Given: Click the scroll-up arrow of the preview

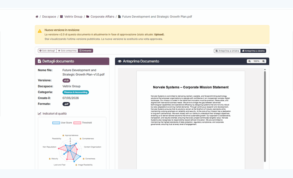Looking at the screenshot, I should tap(265, 69).
